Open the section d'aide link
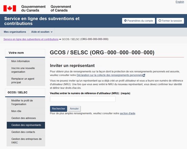Viewport: 187px width, 149px height. point(127,113)
